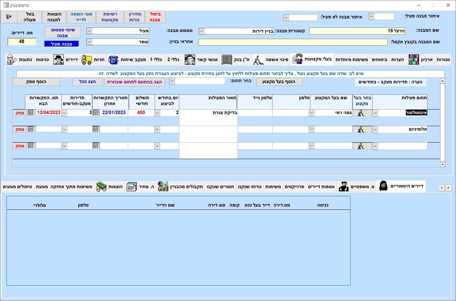Image resolution: width=456 pixels, height=301 pixels.
Task: Click the תאור הפעילות cell בדיקת צנרת
Action: (208, 117)
